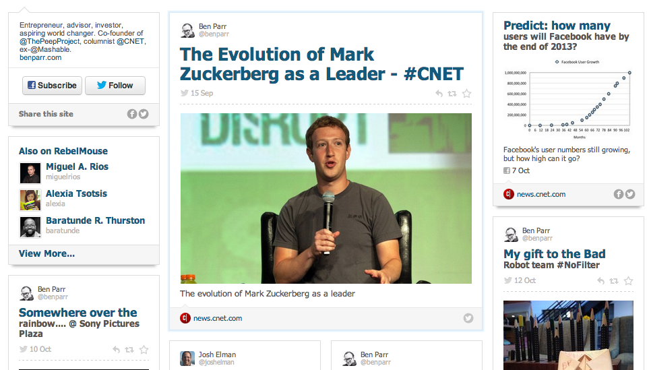Open Miguel A. Rios's profile
This screenshot has width=649, height=370.
[x=77, y=166]
